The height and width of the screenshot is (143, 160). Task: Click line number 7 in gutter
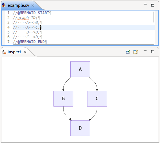8,42
